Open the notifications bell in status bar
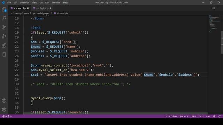223x125 pixels. click(220, 116)
